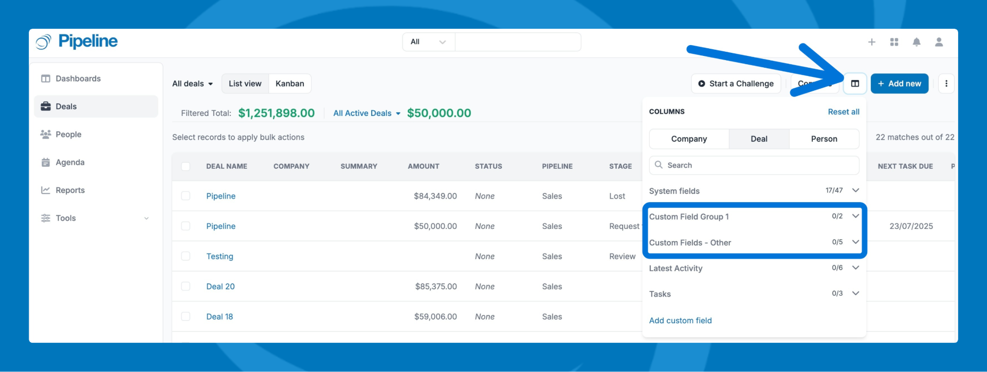Click the Add new button
The height and width of the screenshot is (372, 987).
click(900, 84)
